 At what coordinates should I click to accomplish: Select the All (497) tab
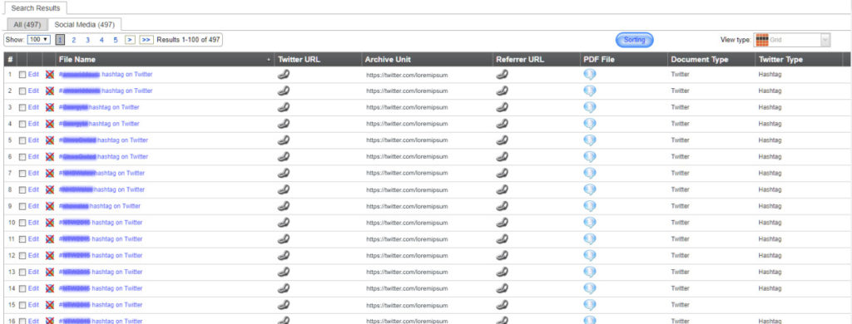[x=27, y=25]
